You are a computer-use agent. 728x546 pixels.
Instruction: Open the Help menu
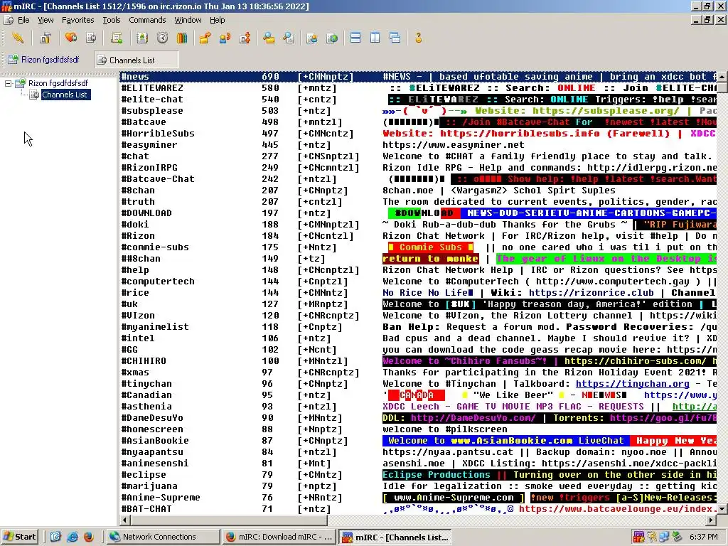[217, 20]
